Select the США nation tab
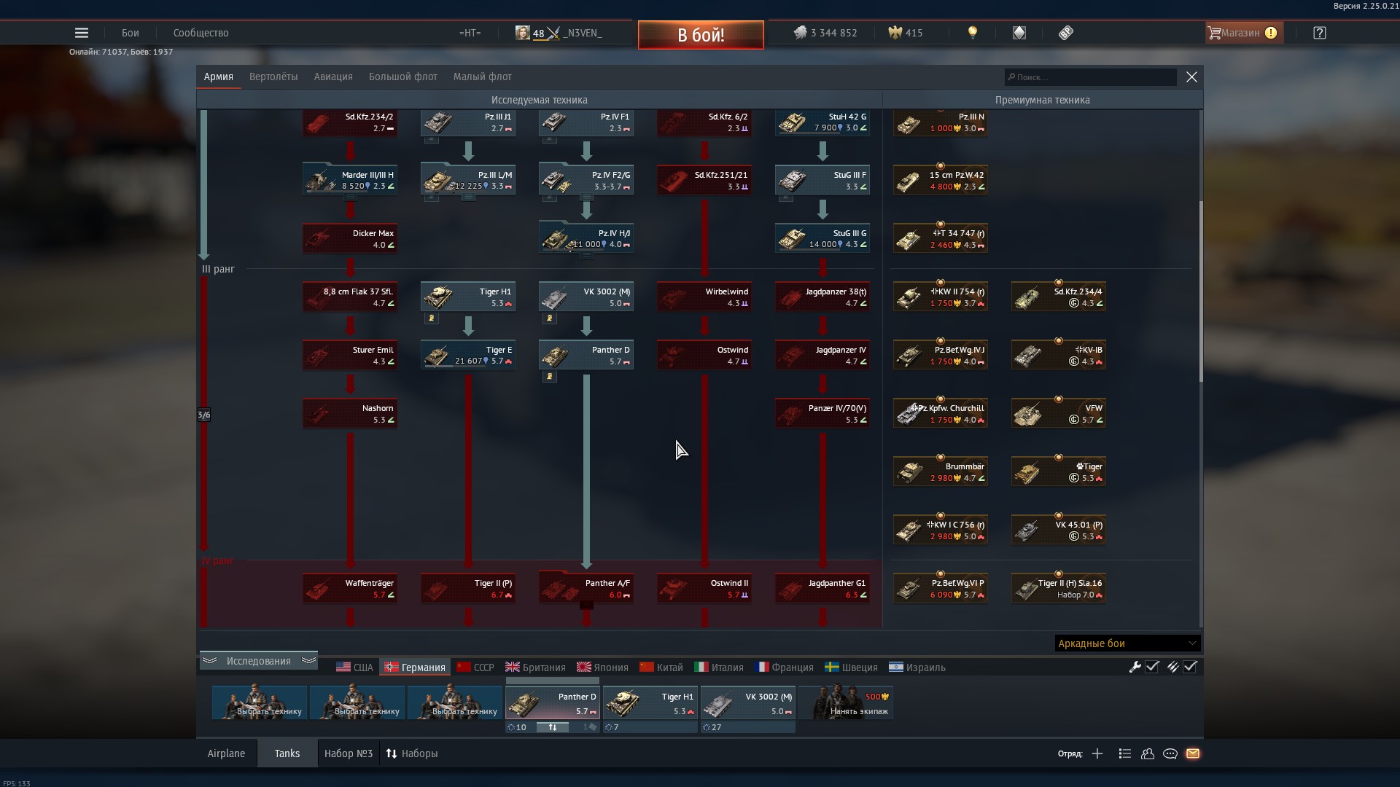Image resolution: width=1400 pixels, height=787 pixels. coord(354,667)
